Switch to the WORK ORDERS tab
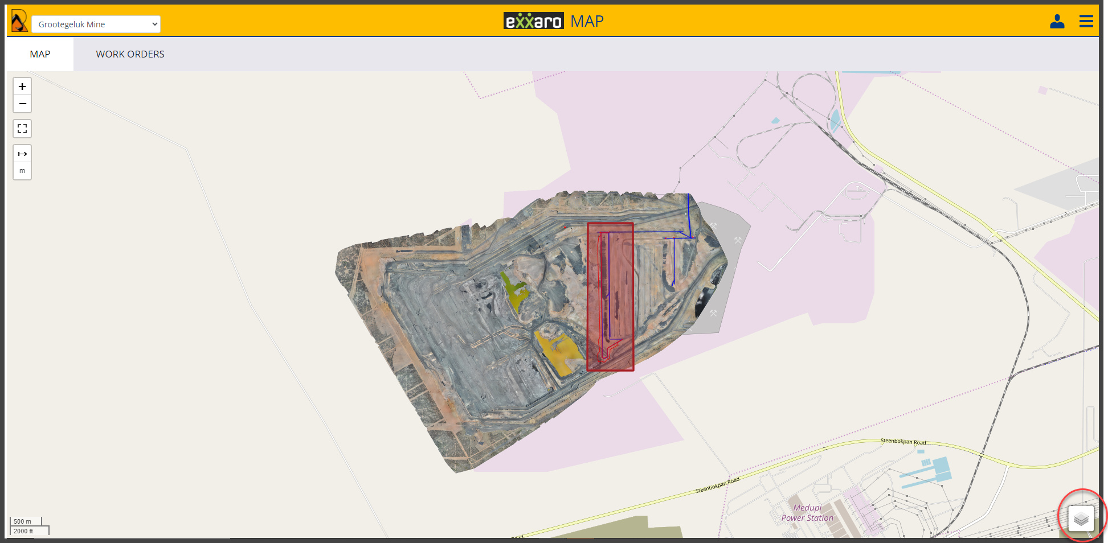 tap(130, 54)
